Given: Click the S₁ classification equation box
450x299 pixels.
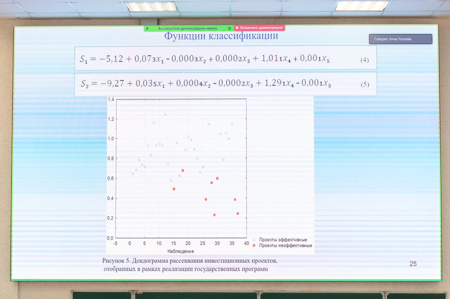Looking at the screenshot, I should point(225,58).
